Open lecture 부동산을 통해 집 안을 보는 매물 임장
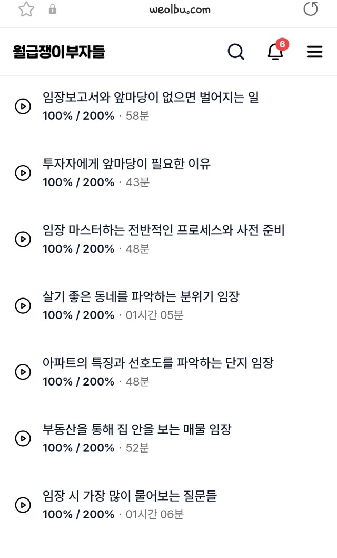 point(137,429)
